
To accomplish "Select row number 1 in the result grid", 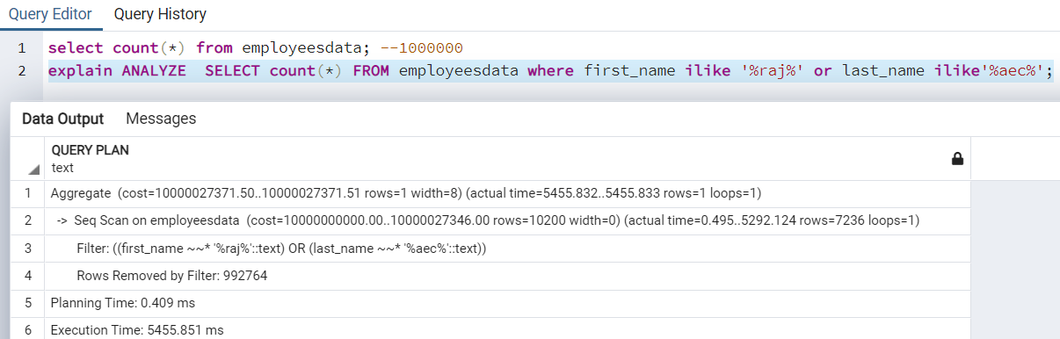I will (27, 192).
